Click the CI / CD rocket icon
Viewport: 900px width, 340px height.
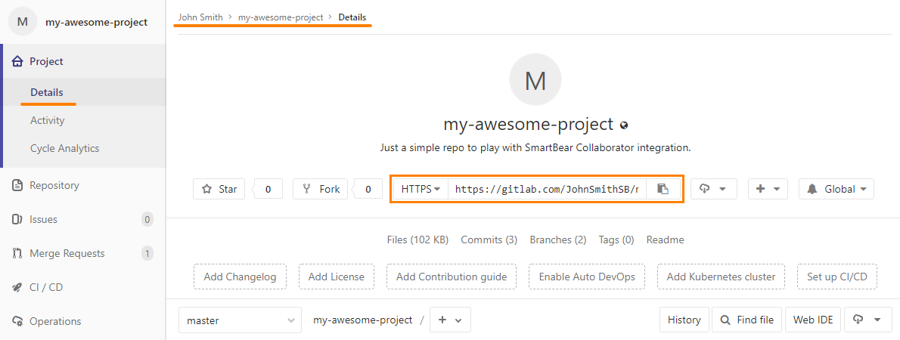(x=18, y=287)
